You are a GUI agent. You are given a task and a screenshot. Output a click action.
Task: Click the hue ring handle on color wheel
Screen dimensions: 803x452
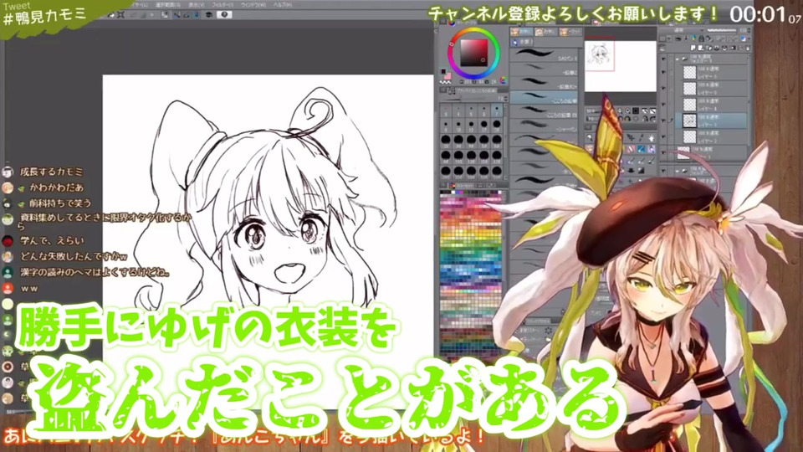point(451,44)
